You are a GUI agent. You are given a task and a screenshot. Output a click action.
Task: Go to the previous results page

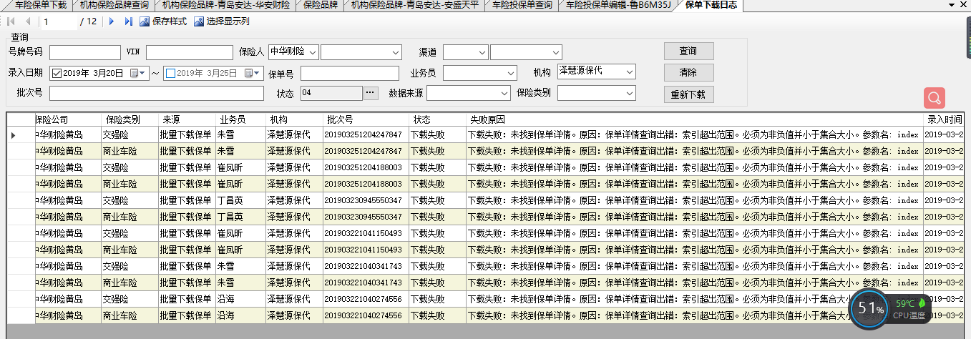27,21
